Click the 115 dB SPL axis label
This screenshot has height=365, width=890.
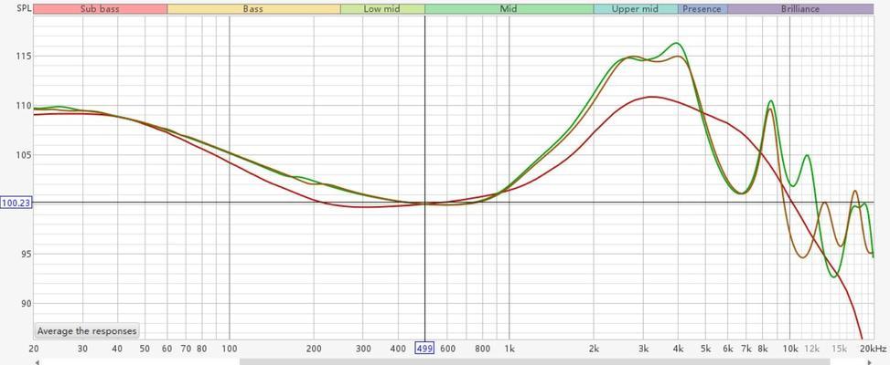pos(23,56)
